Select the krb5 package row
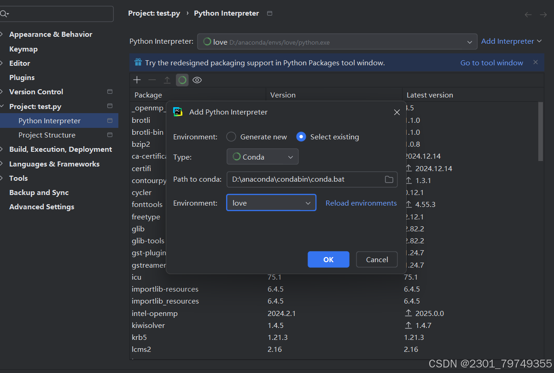This screenshot has height=373, width=554. point(334,337)
